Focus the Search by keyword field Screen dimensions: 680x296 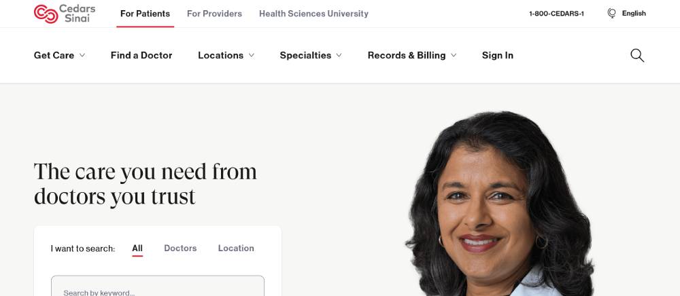158,286
